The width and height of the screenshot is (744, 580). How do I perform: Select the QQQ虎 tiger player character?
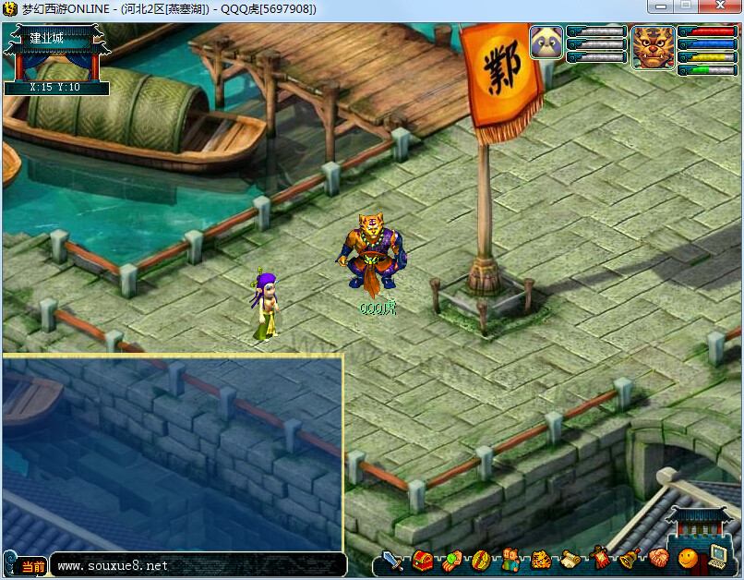point(371,255)
